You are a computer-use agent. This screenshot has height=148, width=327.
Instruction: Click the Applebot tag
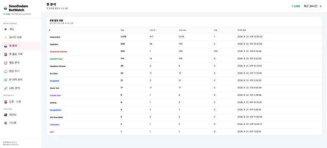click(x=54, y=44)
